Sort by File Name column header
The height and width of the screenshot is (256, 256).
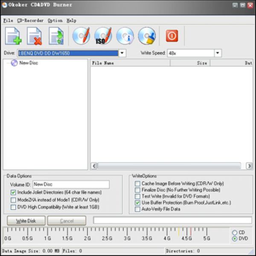(130, 63)
